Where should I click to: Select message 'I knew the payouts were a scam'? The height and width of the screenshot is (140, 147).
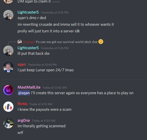point(45,109)
